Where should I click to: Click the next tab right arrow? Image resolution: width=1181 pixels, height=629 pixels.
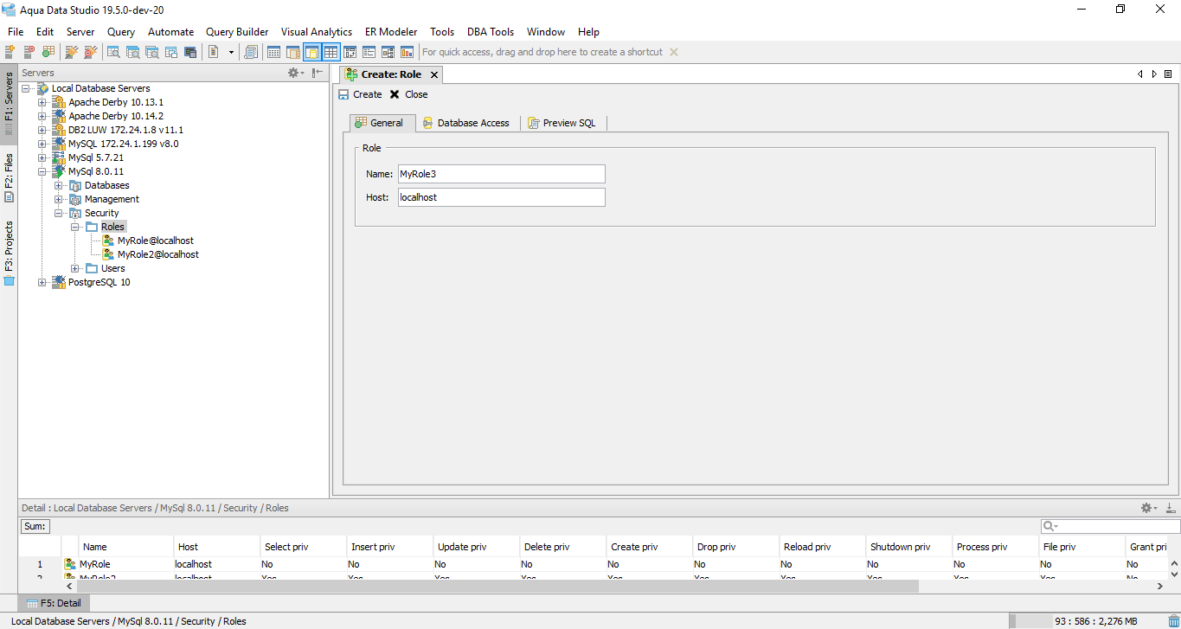(x=1154, y=74)
